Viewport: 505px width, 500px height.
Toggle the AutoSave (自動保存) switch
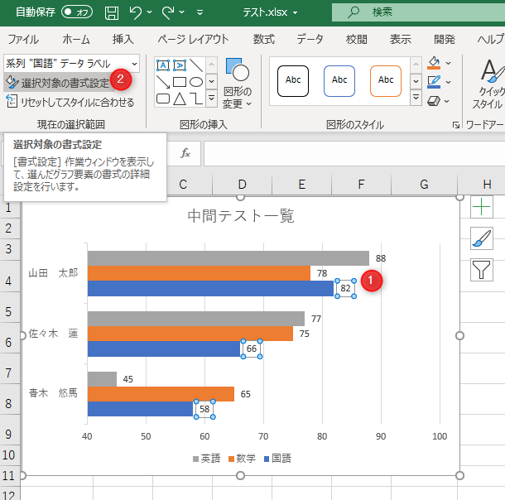[79, 12]
